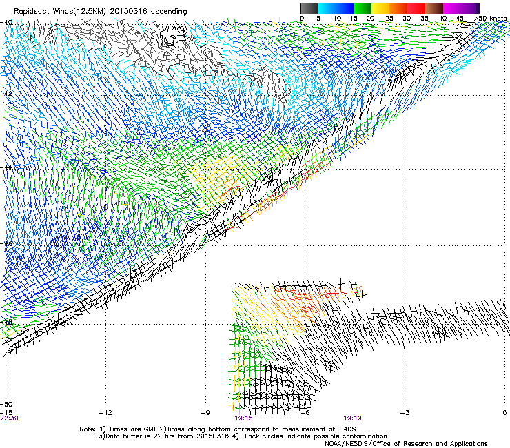Screen dimensions: 510x448
Task: Click the purple '19:18' time label
Action: [x=243, y=418]
